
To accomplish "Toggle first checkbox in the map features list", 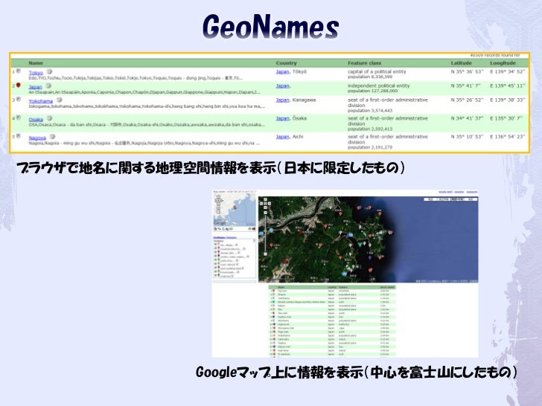I will 214,243.
